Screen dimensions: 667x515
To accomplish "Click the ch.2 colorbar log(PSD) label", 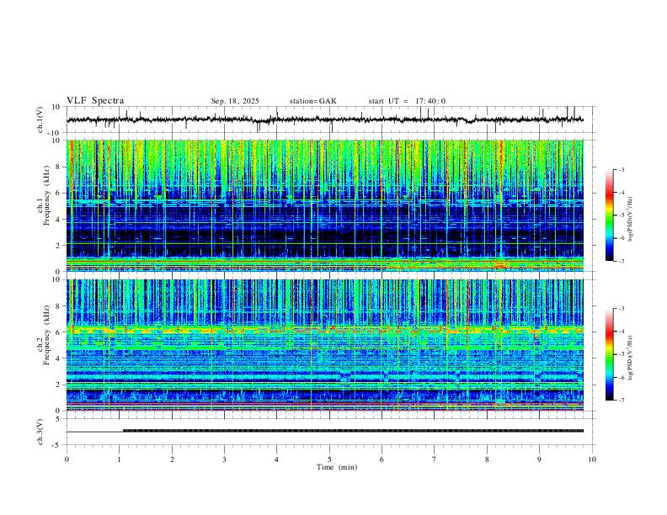I will [x=630, y=358].
